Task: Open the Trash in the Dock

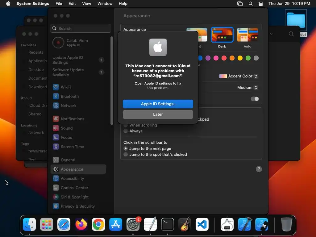Action: pyautogui.click(x=287, y=224)
